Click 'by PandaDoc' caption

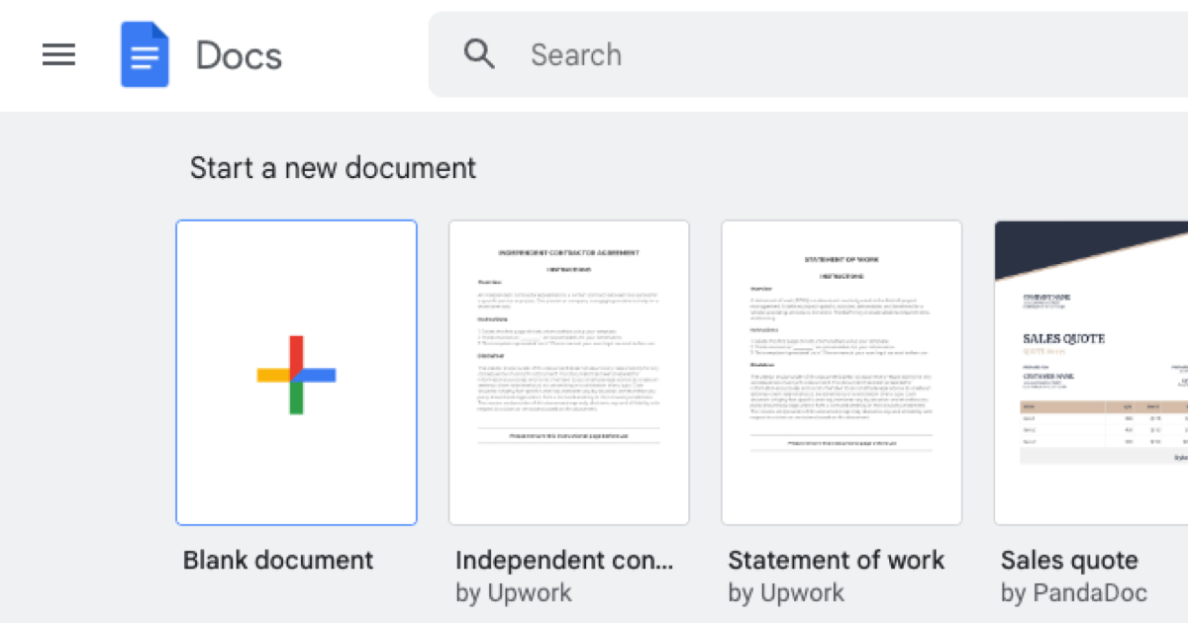coord(1074,593)
